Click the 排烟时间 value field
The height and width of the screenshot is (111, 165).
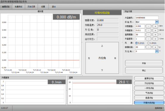coord(140,47)
